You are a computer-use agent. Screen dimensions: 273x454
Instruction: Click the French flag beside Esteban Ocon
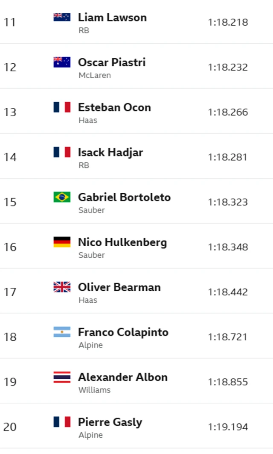(x=62, y=107)
